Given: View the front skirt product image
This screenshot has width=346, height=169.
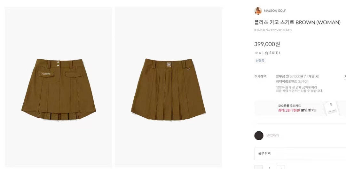Looking at the screenshot, I should pos(59,87).
